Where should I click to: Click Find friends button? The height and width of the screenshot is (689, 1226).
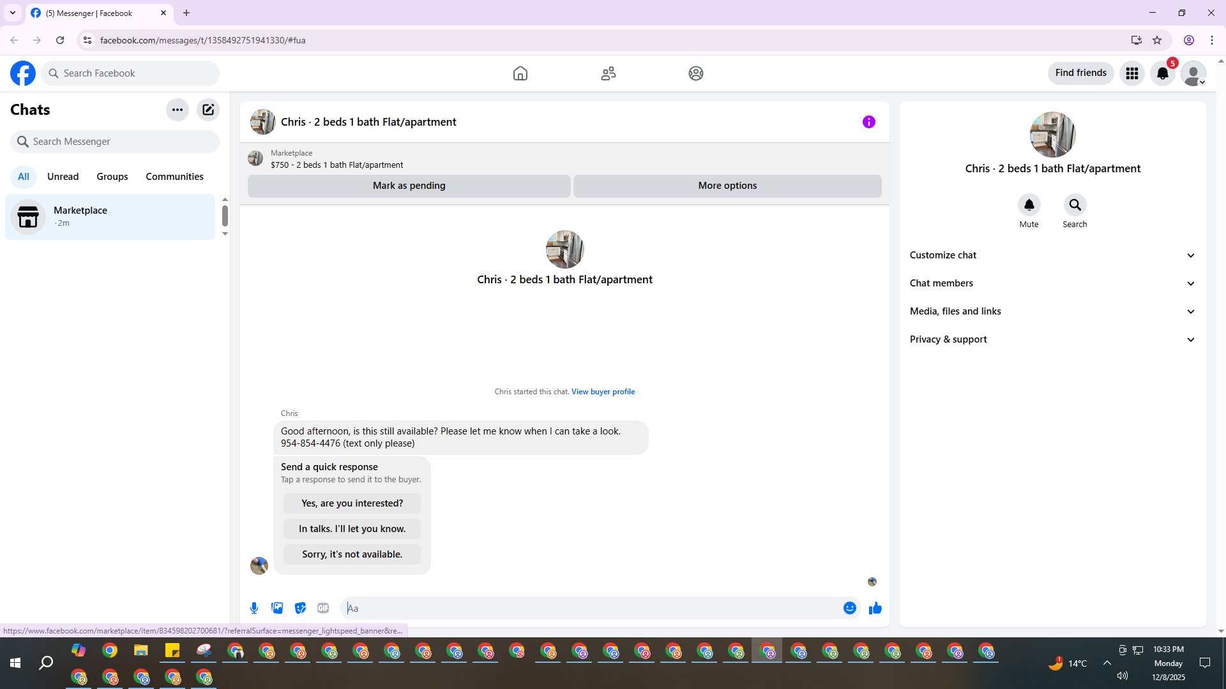(1081, 73)
